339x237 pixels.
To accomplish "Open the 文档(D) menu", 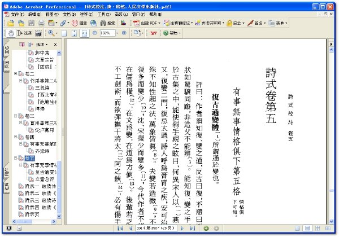I will tap(69, 15).
